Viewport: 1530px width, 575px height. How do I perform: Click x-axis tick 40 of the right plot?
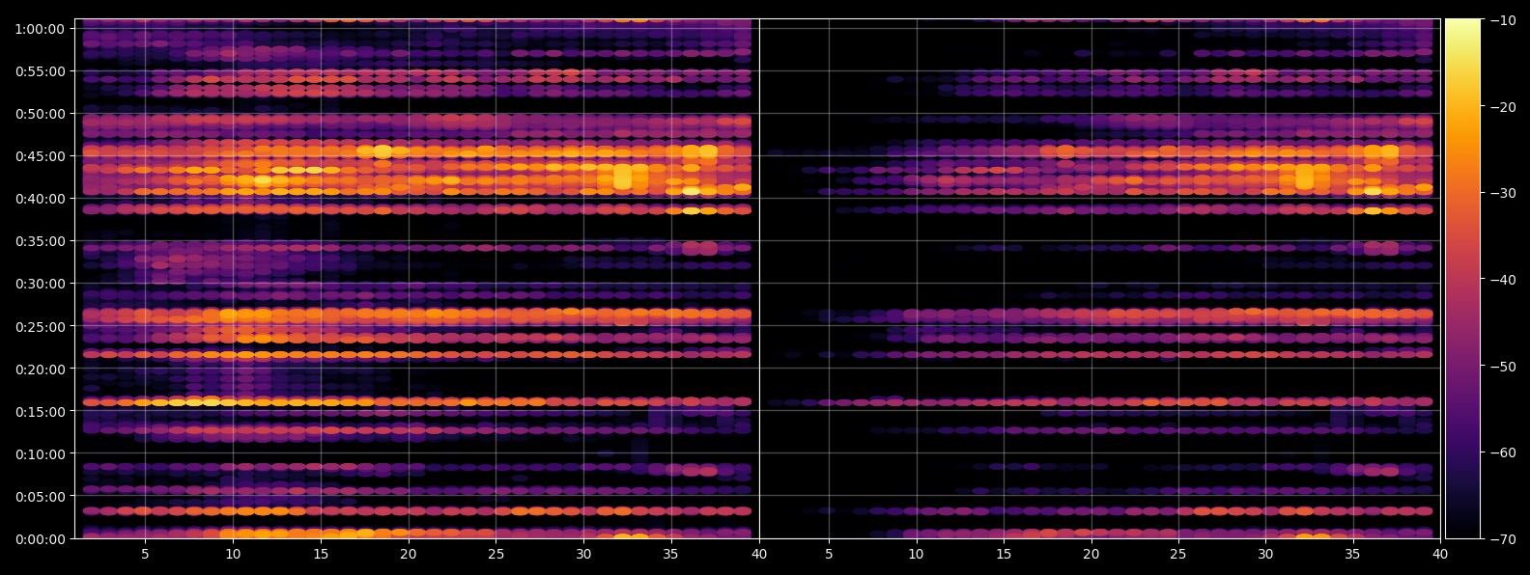[x=1440, y=555]
